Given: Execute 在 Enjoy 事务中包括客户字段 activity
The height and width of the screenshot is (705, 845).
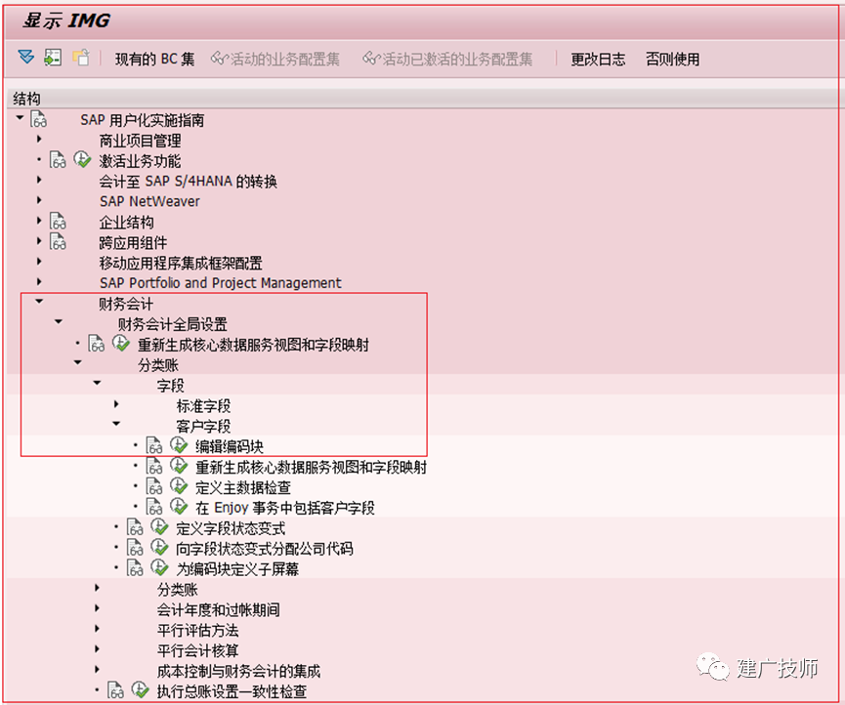Looking at the screenshot, I should pyautogui.click(x=179, y=507).
